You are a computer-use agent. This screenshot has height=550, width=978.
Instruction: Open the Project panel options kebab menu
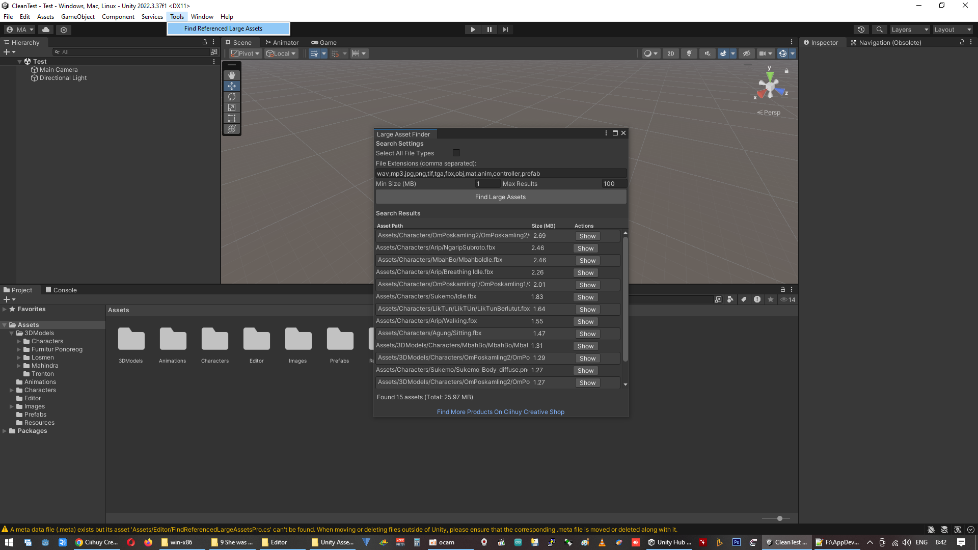792,289
